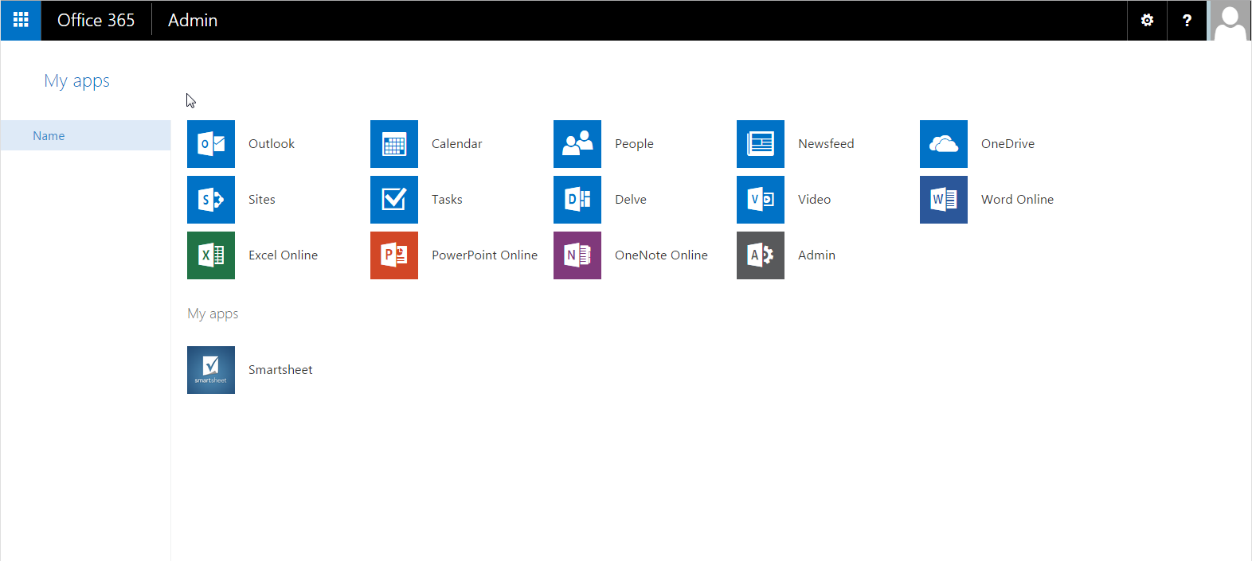Launch the Delve tile icon

click(577, 200)
